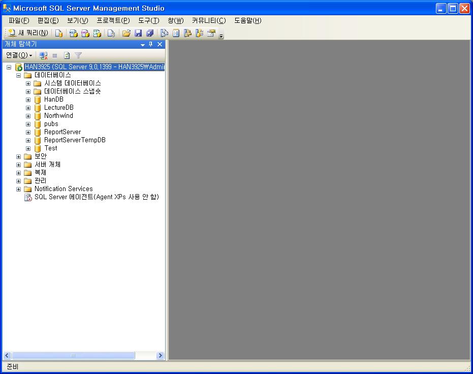Viewport: 473px width, 374px height.
Task: Close the Object Explorer (개체 탐색기) panel
Action: pos(160,44)
